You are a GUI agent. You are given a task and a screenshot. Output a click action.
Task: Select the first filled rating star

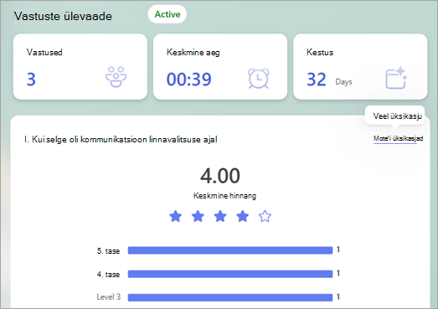(x=175, y=216)
